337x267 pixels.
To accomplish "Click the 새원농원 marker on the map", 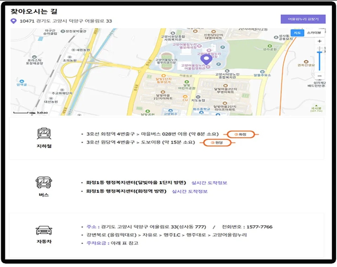I will coord(73,50).
